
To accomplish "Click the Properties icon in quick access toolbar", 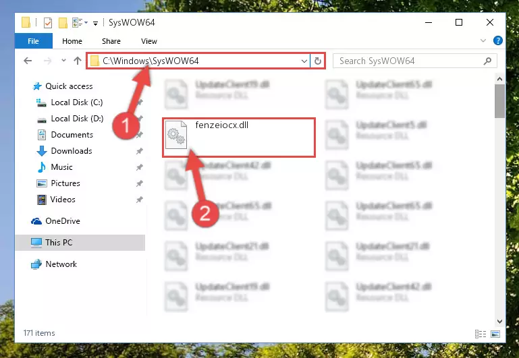I will (48, 23).
